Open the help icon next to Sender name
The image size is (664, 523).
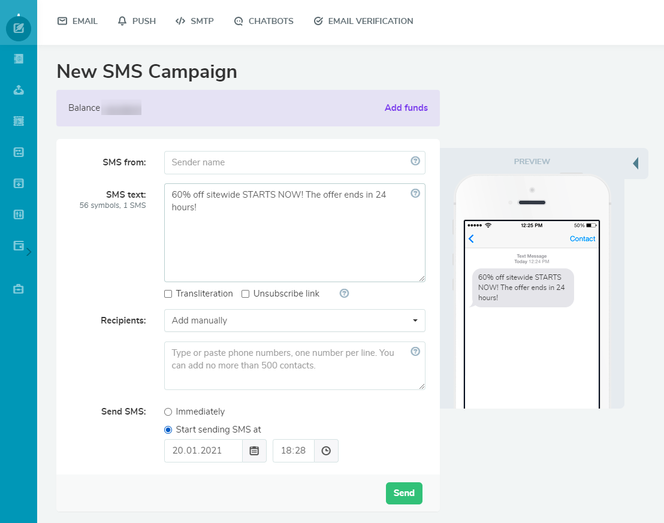point(415,161)
